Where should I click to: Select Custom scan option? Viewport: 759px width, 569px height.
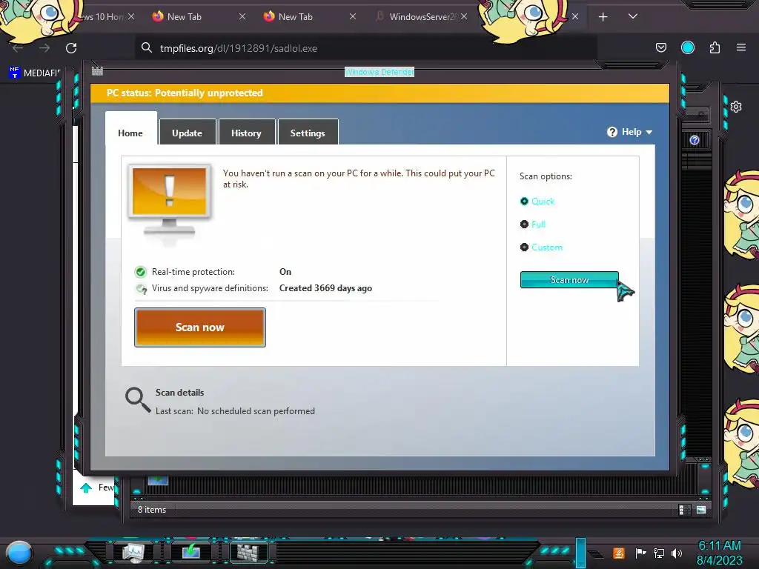click(x=541, y=247)
